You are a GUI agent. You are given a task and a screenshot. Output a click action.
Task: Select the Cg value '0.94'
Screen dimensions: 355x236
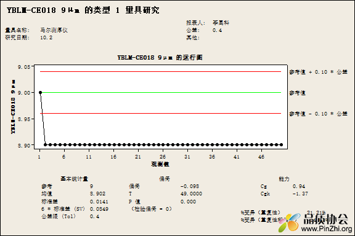[x=299, y=186]
